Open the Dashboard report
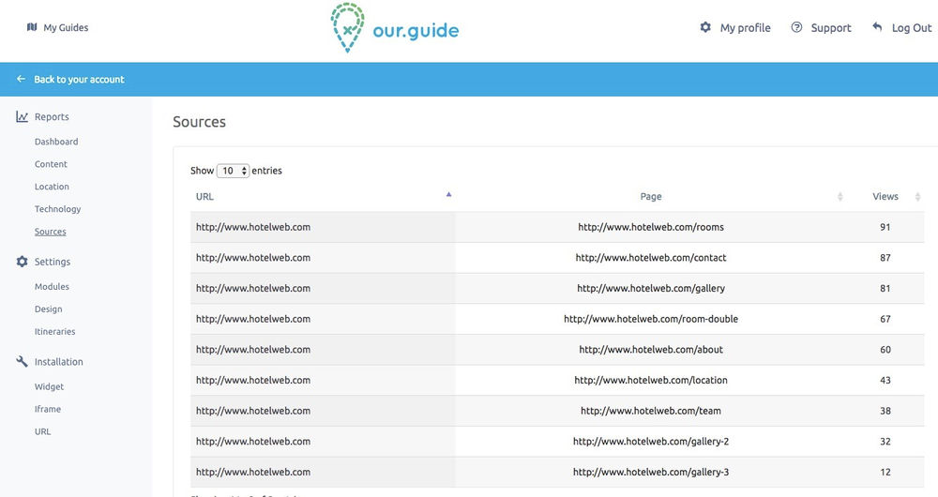 (x=56, y=142)
